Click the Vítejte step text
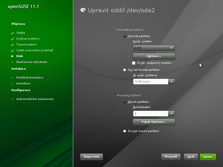Image resolution: width=223 pixels, height=167 pixels. point(20,33)
